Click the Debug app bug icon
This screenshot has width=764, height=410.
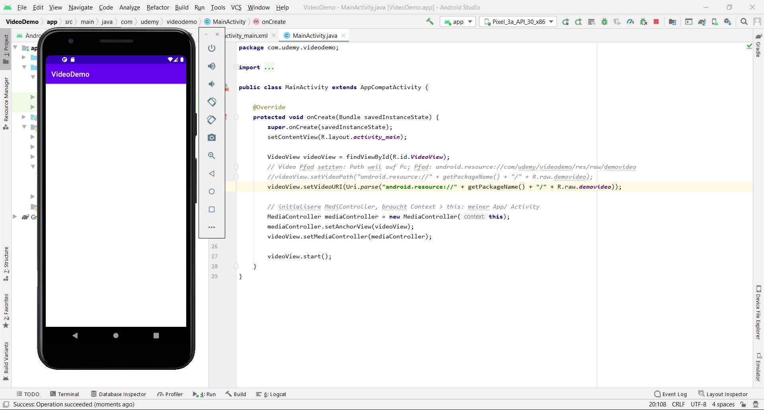(604, 21)
